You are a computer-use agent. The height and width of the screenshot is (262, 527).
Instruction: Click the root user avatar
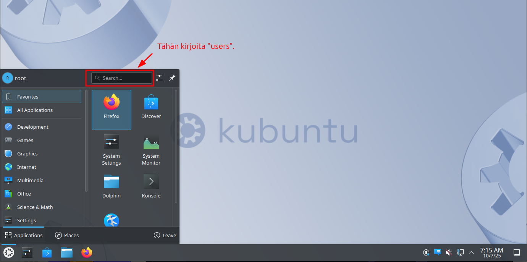point(7,78)
